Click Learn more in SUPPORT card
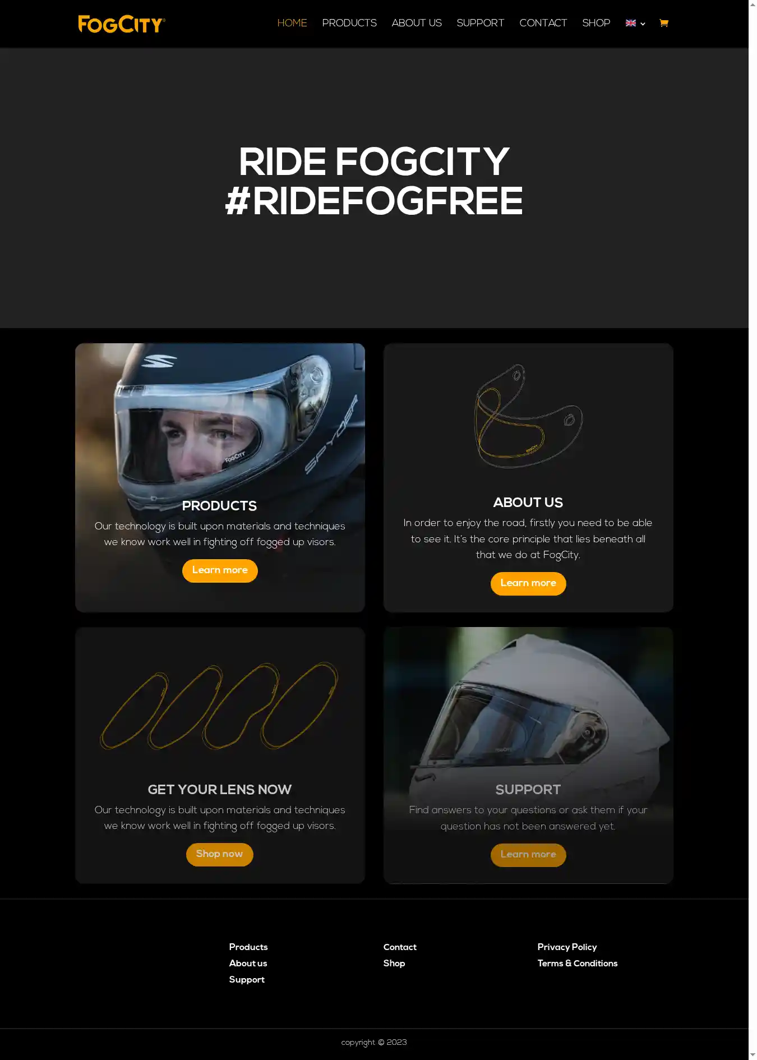The height and width of the screenshot is (1060, 757). pos(528,855)
